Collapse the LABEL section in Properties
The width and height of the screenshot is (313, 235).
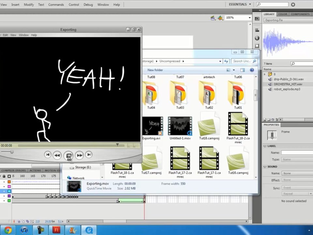pos(265,146)
